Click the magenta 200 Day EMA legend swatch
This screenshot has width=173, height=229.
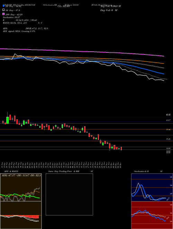tap(3, 14)
